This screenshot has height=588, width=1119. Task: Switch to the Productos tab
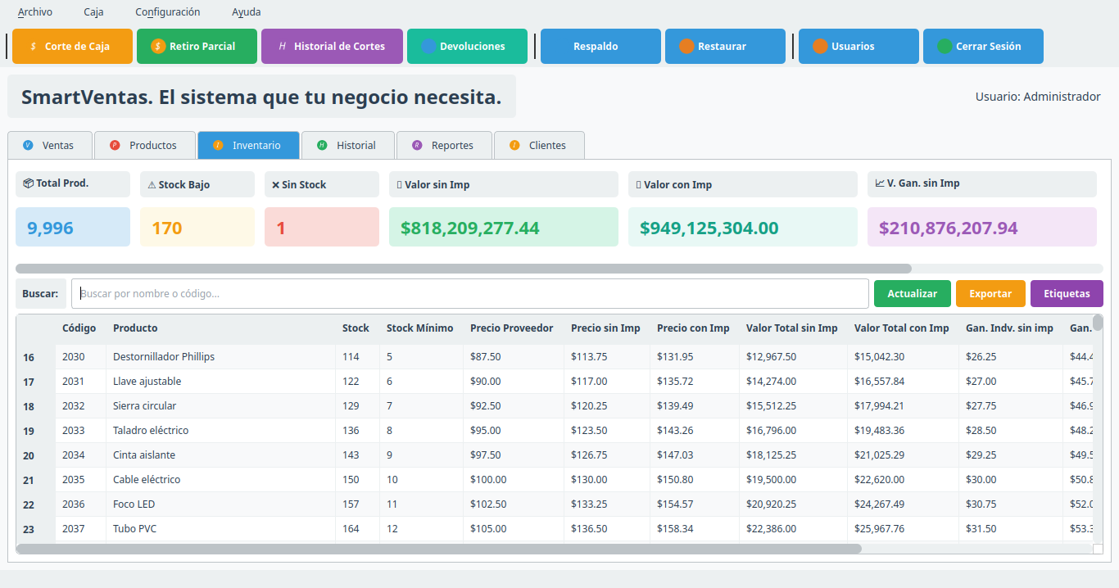point(145,145)
